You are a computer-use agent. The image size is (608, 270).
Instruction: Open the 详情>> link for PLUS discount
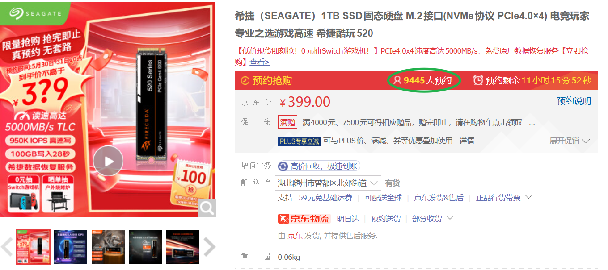point(470,141)
